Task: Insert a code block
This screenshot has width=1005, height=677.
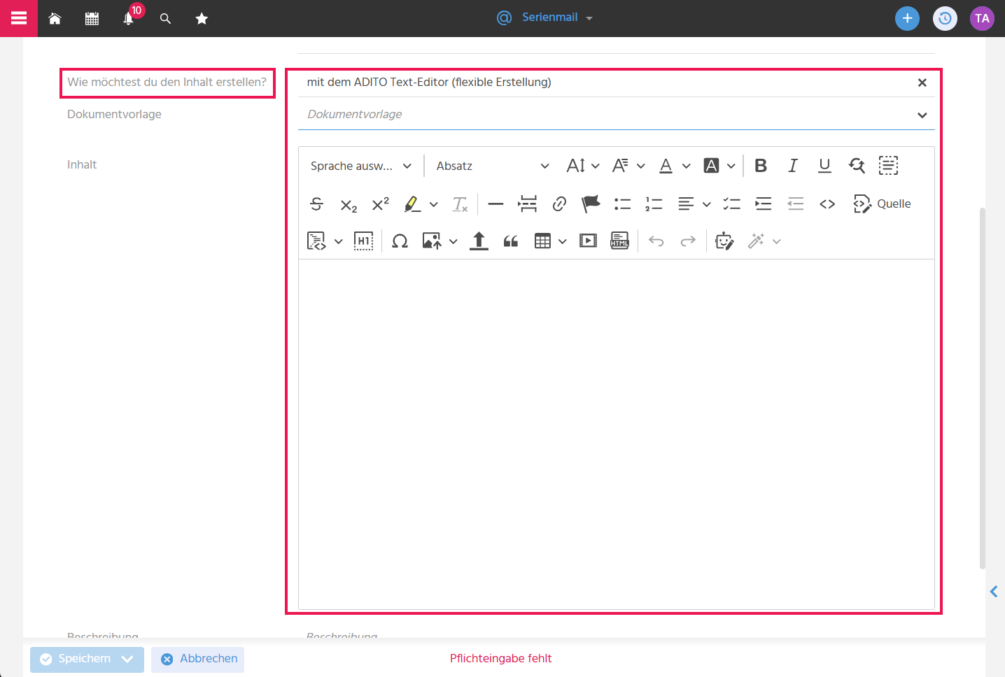Action: (317, 241)
